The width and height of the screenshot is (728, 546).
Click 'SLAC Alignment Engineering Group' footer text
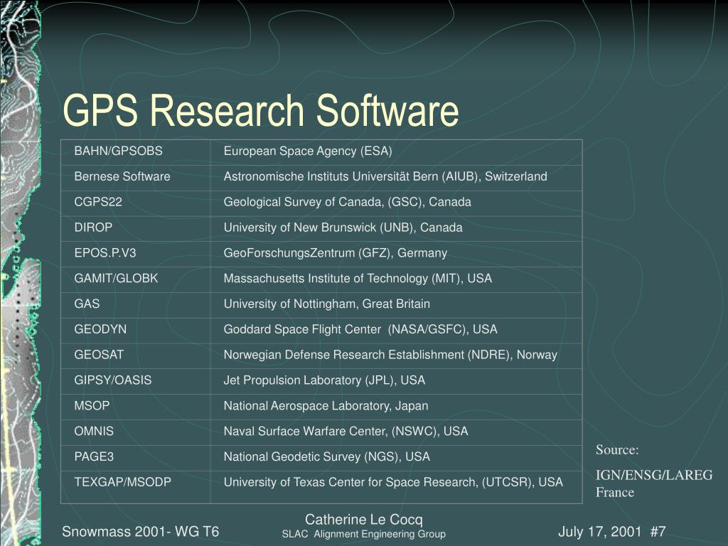(x=364, y=534)
